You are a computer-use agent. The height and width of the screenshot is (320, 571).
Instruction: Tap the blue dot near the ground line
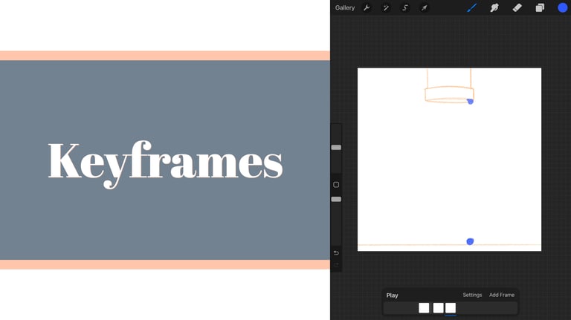click(x=470, y=241)
